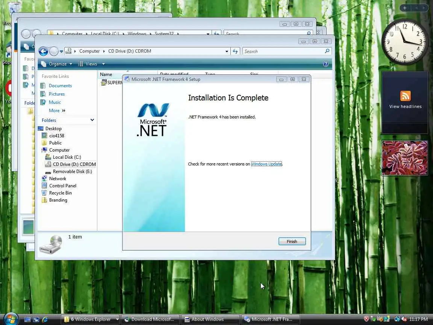Expand More favorite links
The width and height of the screenshot is (433, 325).
(x=57, y=111)
